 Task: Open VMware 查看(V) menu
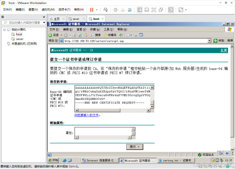pos(33,10)
